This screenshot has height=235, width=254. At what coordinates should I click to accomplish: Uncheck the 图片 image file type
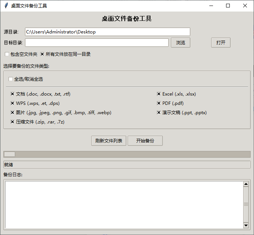[12, 113]
